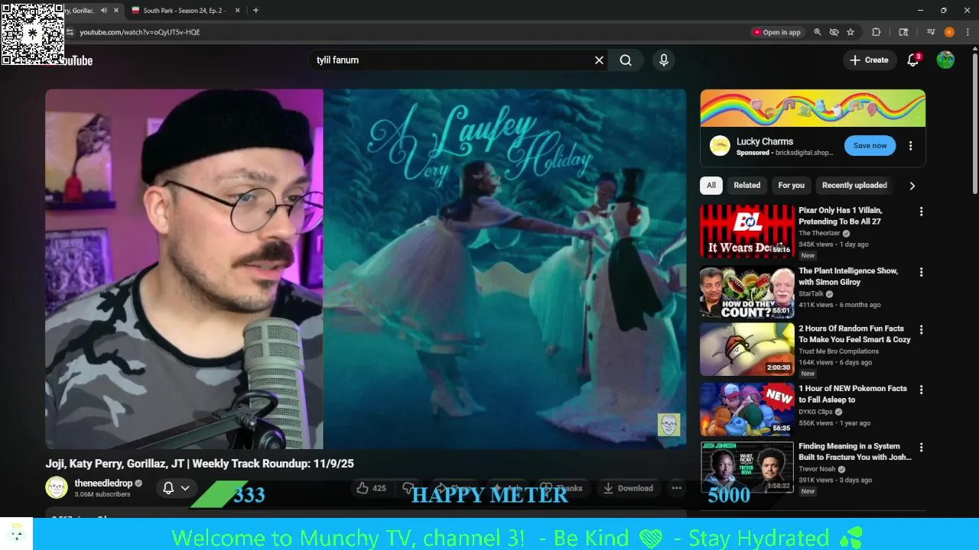The height and width of the screenshot is (550, 979).
Task: Open the Chrome three-dot menu
Action: coord(968,32)
